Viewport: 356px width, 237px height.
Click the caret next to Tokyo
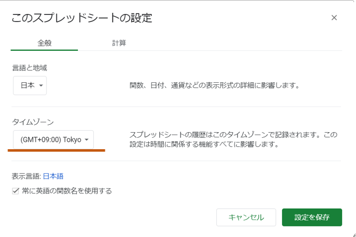(87, 140)
